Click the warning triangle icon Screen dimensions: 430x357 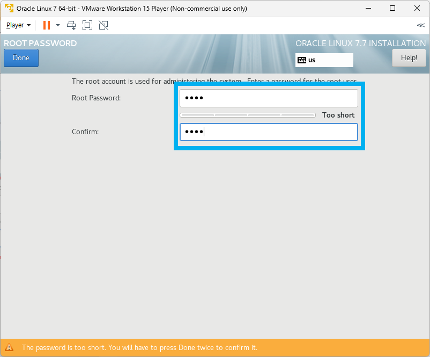[9, 347]
